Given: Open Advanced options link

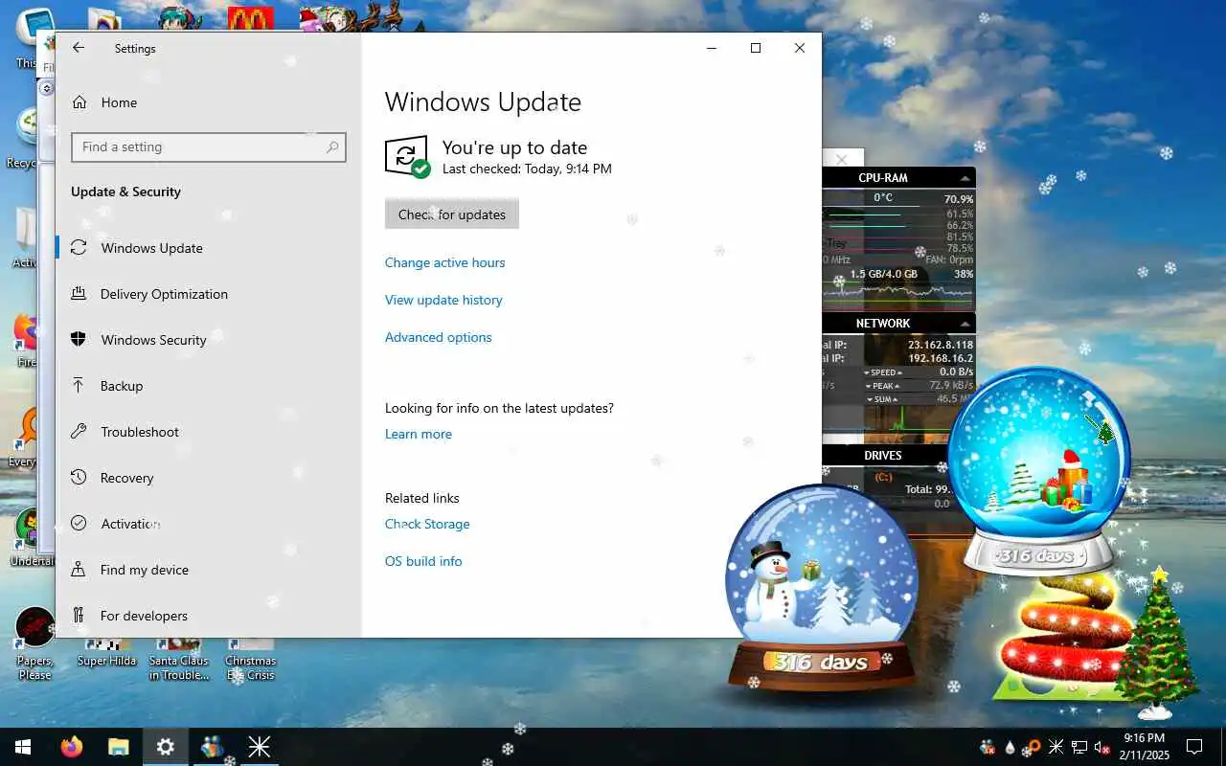Looking at the screenshot, I should (x=439, y=337).
